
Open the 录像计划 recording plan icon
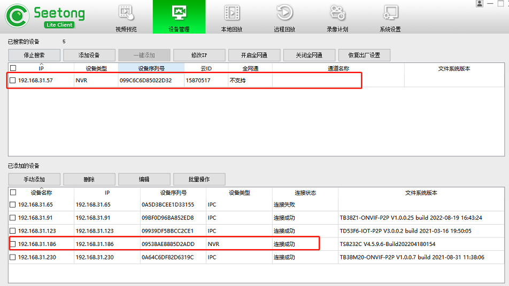click(337, 13)
